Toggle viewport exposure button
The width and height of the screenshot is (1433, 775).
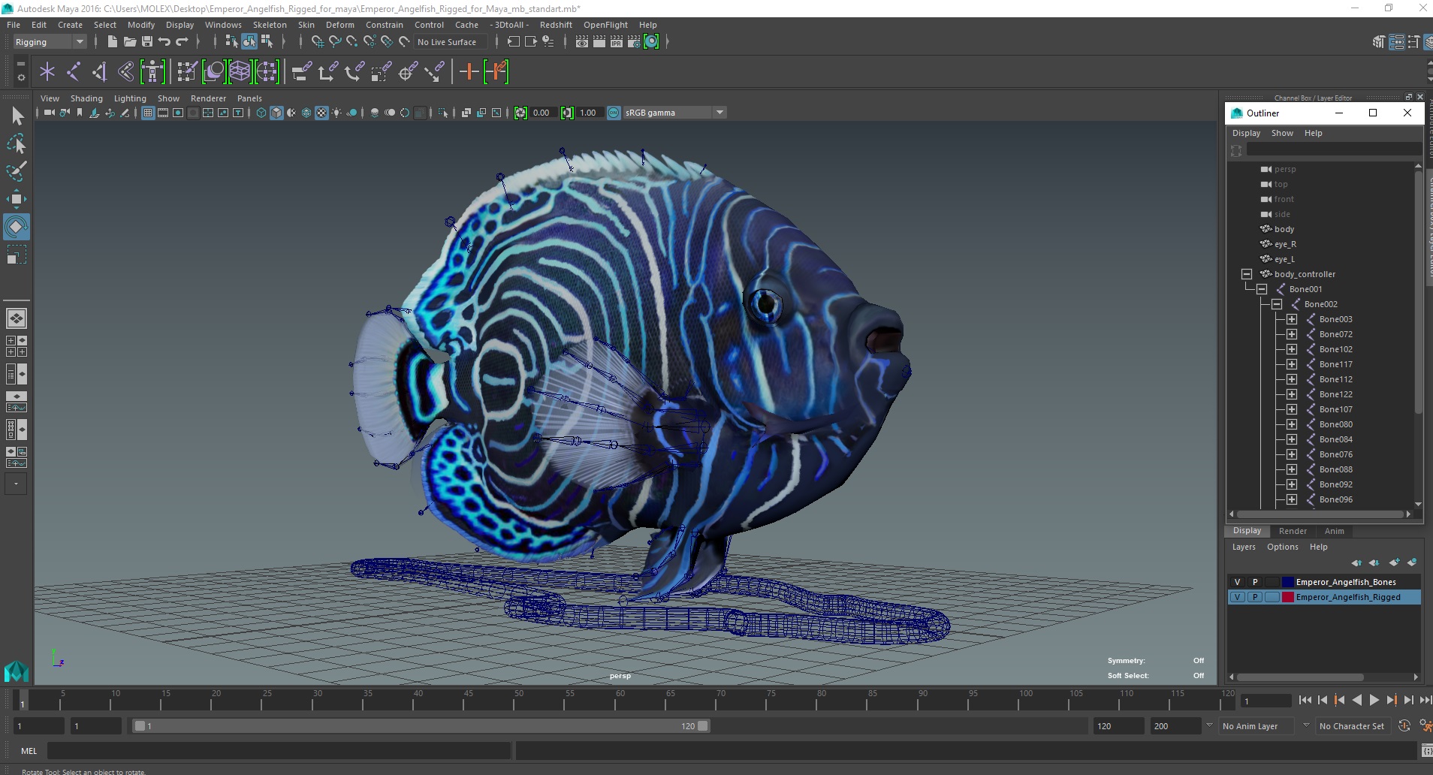(520, 113)
